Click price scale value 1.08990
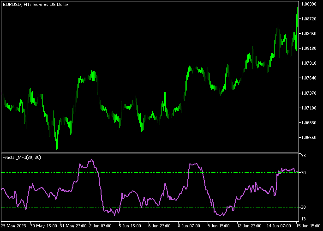 [x=309, y=4]
